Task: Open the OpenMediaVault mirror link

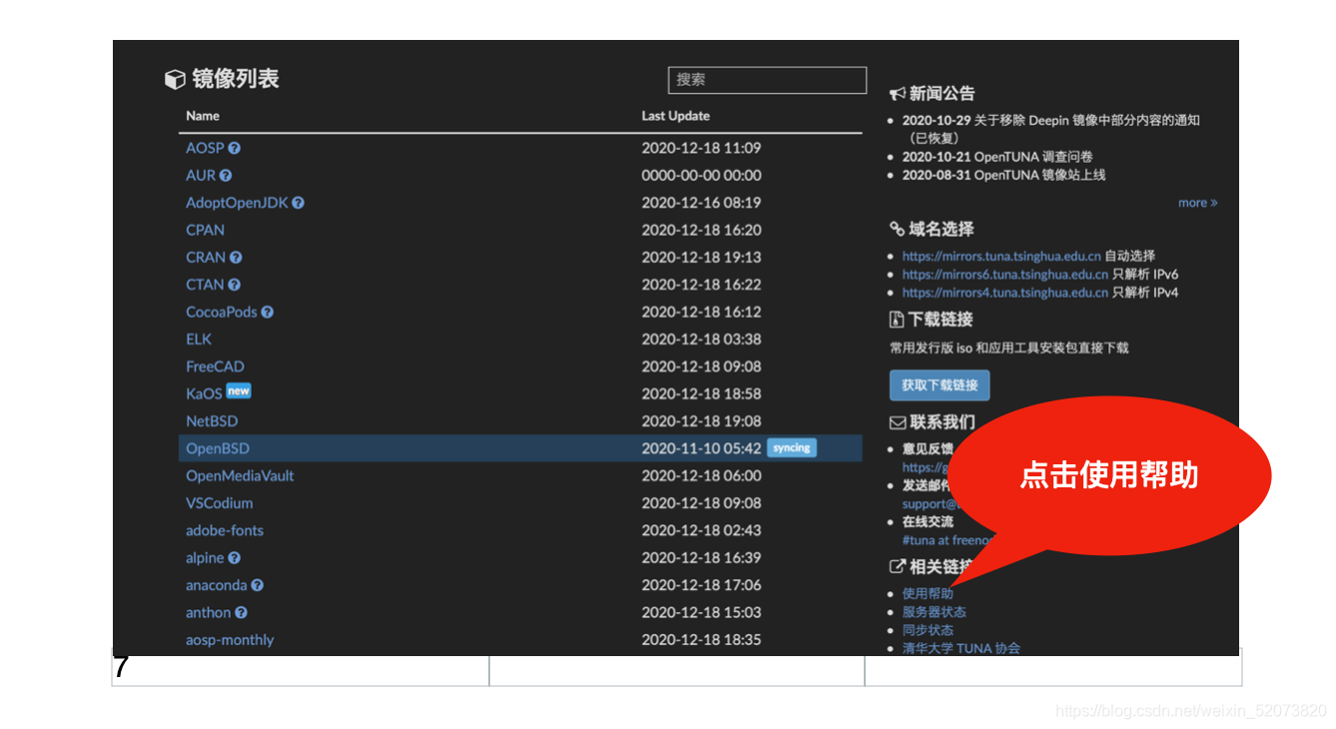Action: (240, 475)
